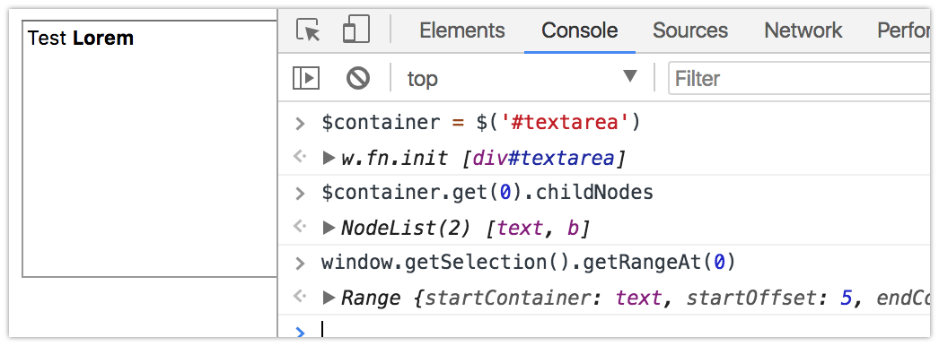This screenshot has height=346, width=939.
Task: Show the console sidebar icon
Action: point(306,78)
